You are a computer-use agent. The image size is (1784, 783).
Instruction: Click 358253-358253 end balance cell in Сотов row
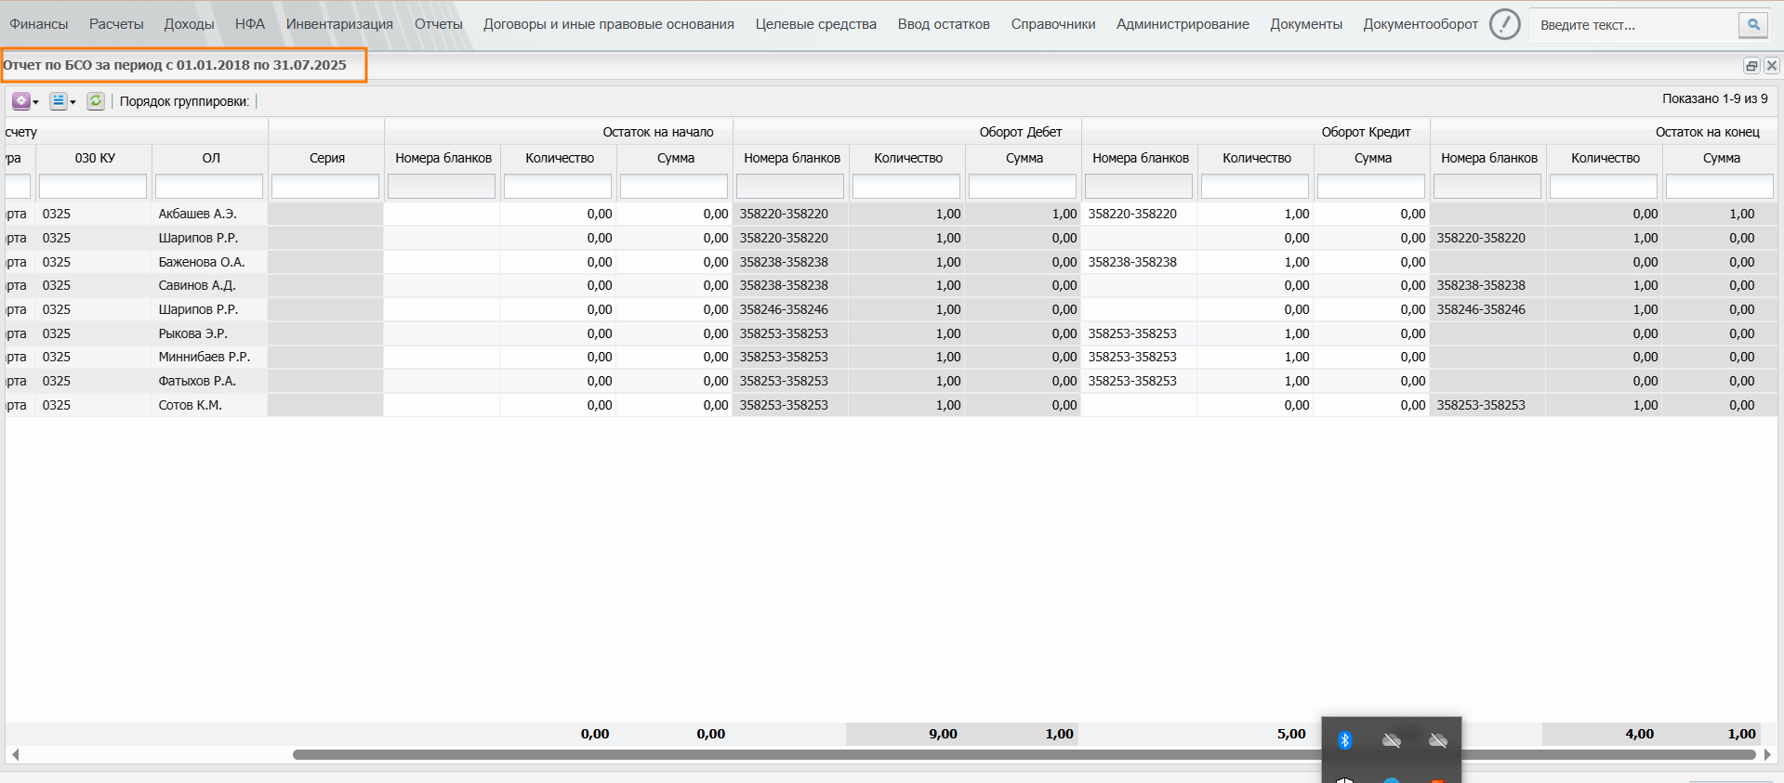[1481, 405]
